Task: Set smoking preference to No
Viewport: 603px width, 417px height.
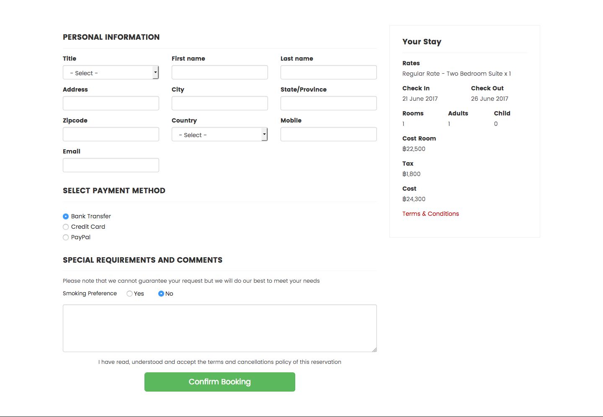Action: click(x=161, y=294)
